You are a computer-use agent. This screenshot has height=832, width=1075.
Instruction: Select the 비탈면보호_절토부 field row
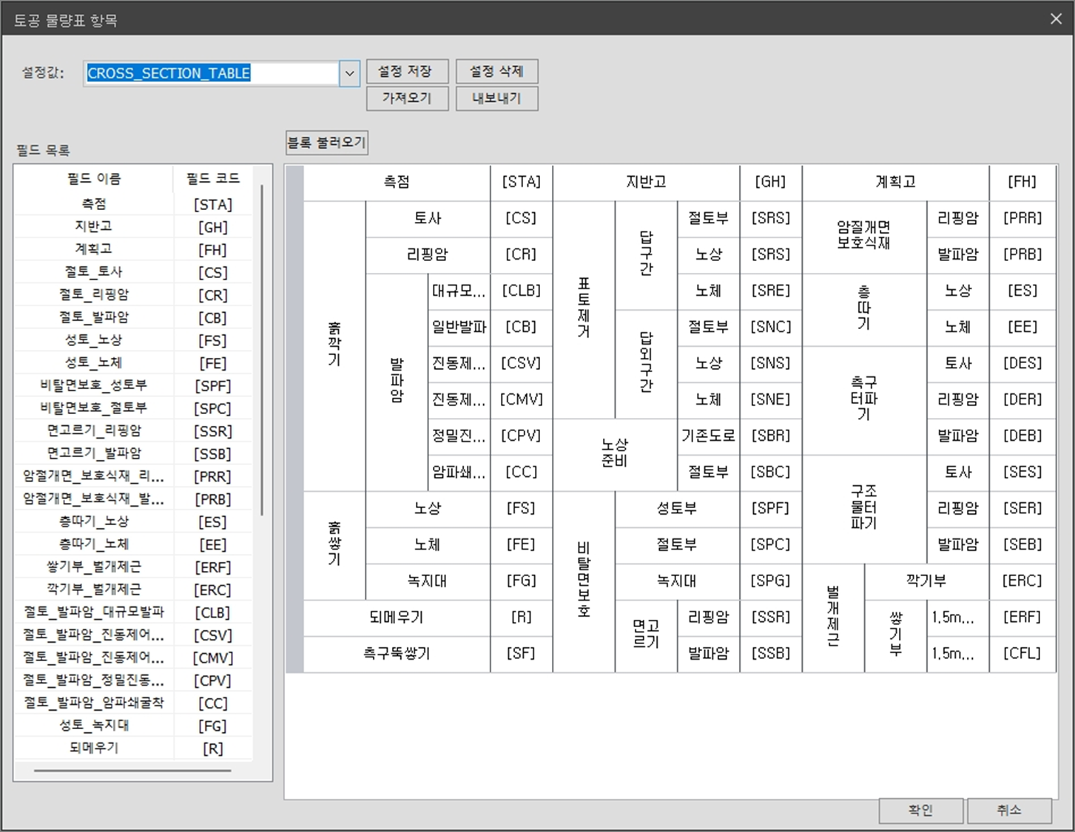(x=133, y=408)
